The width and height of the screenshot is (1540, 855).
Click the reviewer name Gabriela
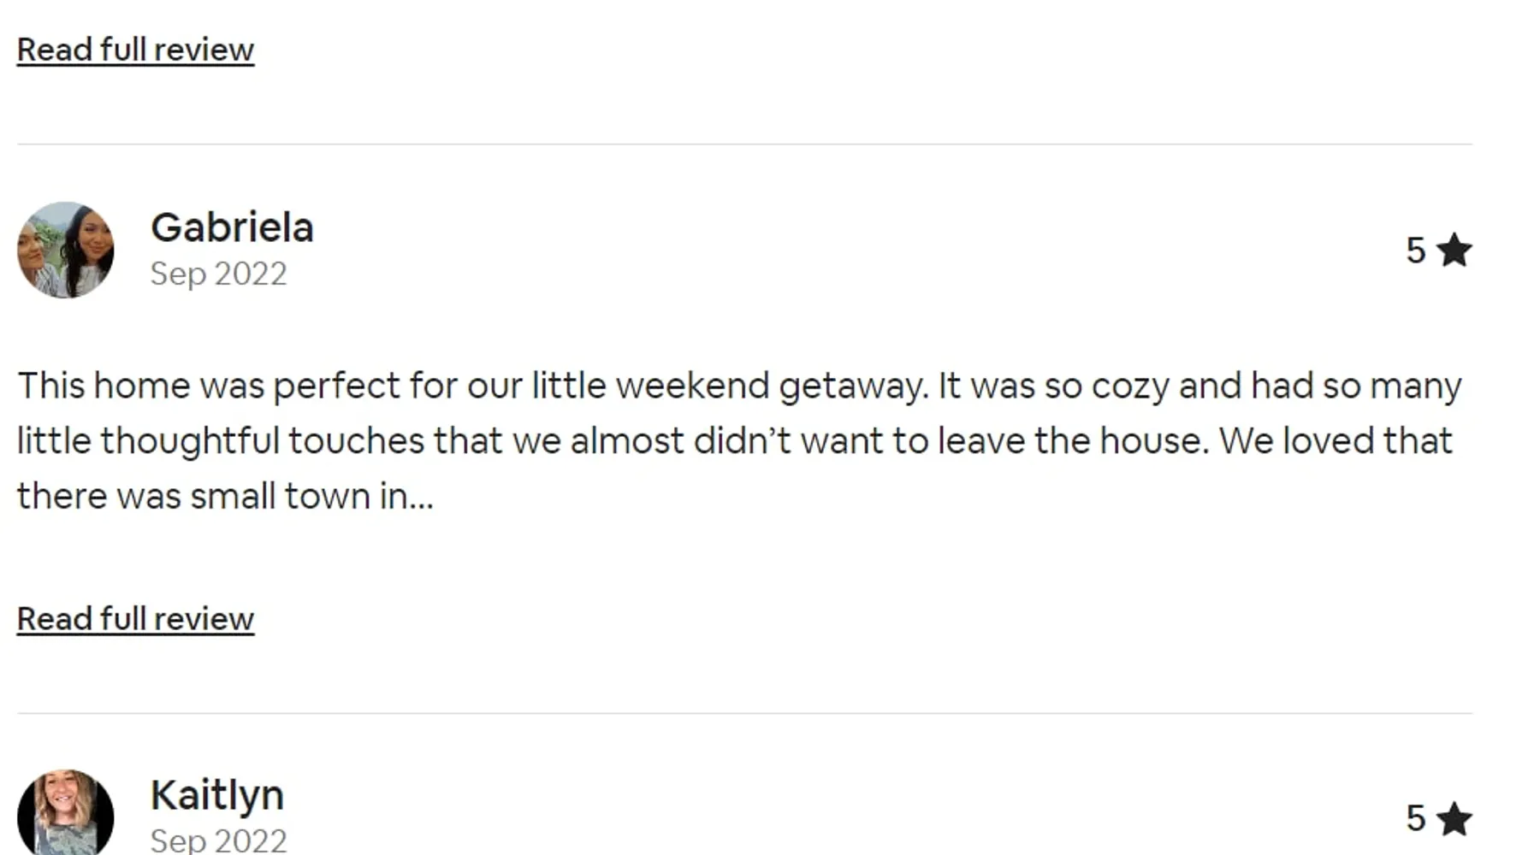click(x=232, y=227)
